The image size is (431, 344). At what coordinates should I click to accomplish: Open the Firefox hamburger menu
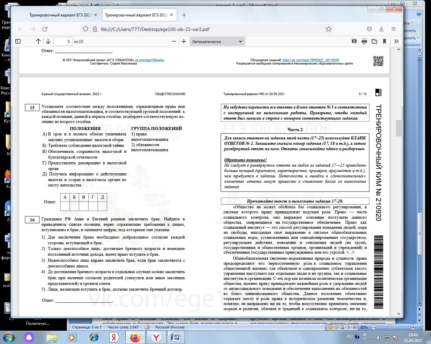(394, 29)
